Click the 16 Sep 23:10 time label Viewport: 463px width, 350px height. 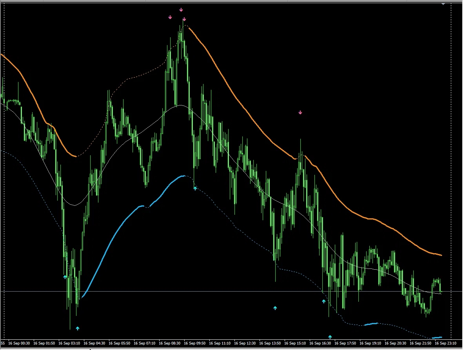click(446, 343)
